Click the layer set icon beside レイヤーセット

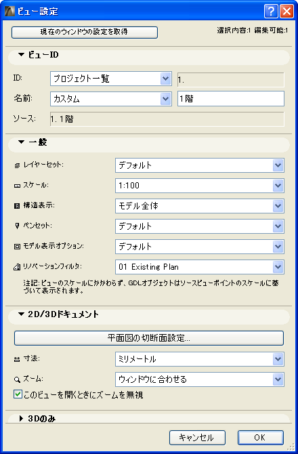17,165
